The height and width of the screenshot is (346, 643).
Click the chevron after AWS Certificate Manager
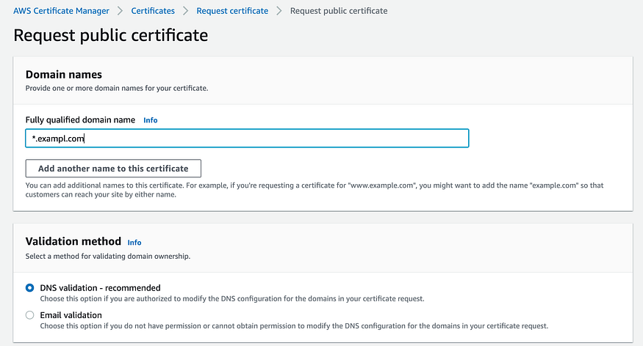coord(121,11)
